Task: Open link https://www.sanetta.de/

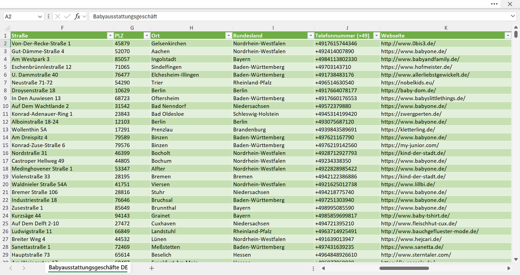Action: tap(412, 247)
